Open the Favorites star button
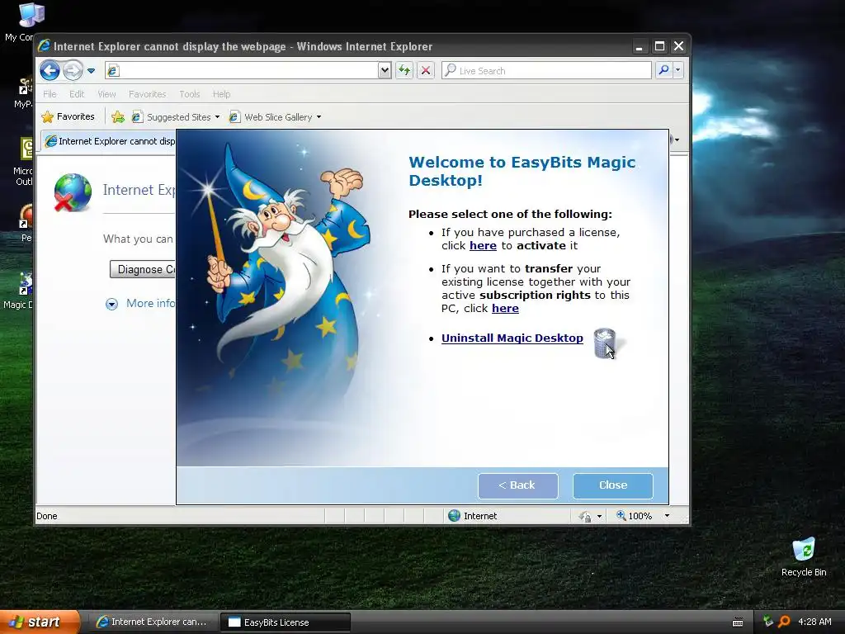This screenshot has width=845, height=634. (x=68, y=116)
